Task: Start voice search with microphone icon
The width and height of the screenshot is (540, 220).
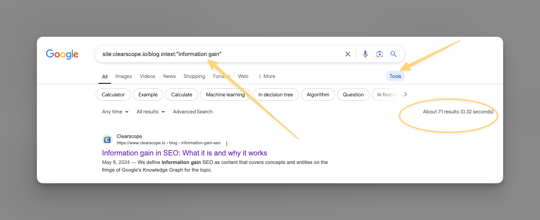Action: coord(365,54)
